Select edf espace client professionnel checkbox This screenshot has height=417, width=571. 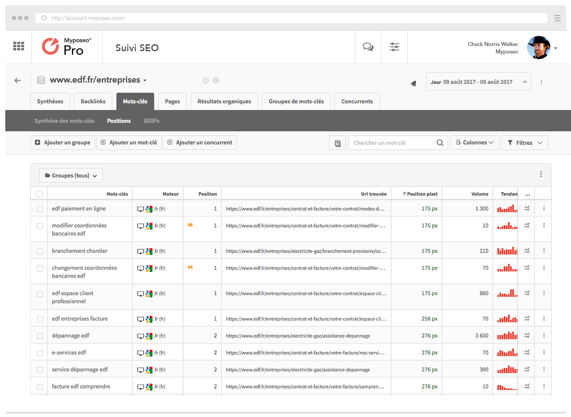click(x=40, y=294)
